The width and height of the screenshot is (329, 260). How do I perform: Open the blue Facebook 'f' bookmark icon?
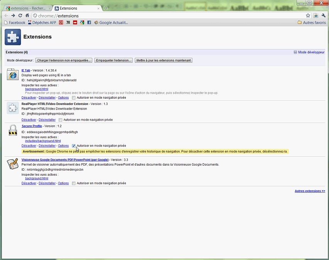pyautogui.click(x=89, y=22)
